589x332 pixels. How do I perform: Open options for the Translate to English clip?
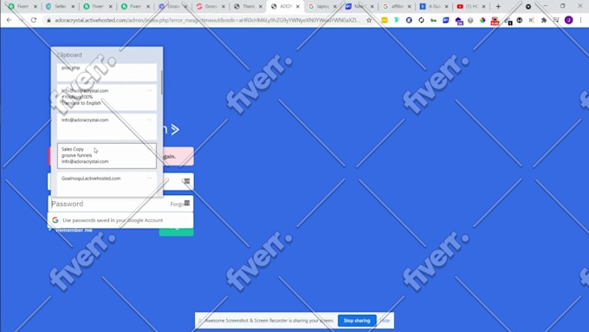point(150,91)
